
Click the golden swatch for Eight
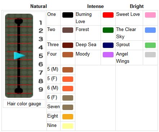68,117
